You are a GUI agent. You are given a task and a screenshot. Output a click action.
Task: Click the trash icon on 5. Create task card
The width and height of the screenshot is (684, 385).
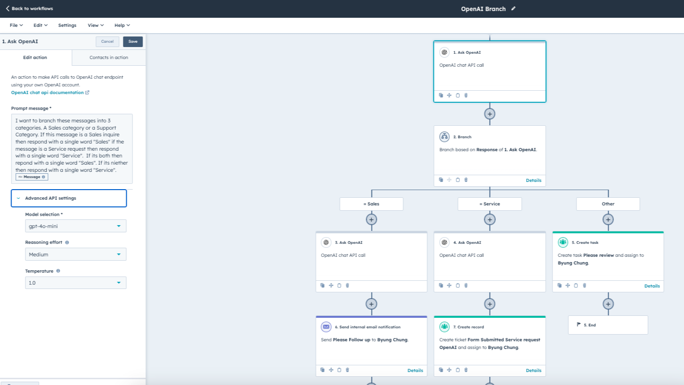[584, 286]
